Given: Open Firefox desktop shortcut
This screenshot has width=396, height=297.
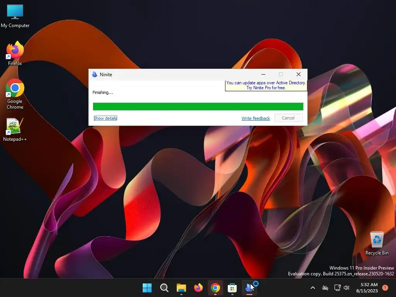Looking at the screenshot, I should 15,53.
